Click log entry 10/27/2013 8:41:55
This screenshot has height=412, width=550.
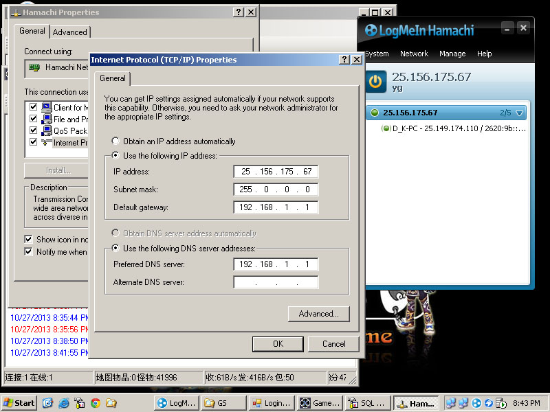(49, 352)
